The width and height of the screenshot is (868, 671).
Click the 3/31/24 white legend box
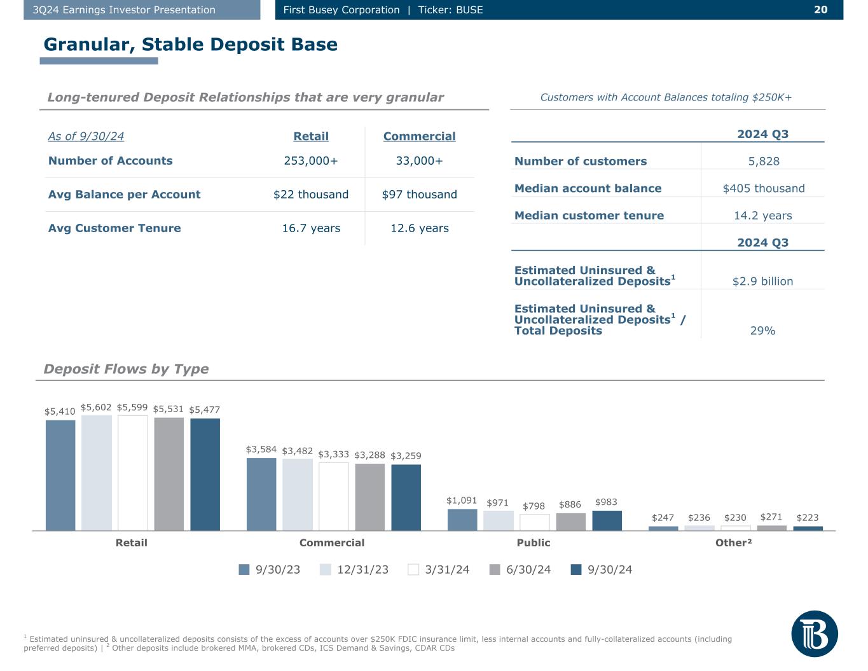(x=413, y=570)
